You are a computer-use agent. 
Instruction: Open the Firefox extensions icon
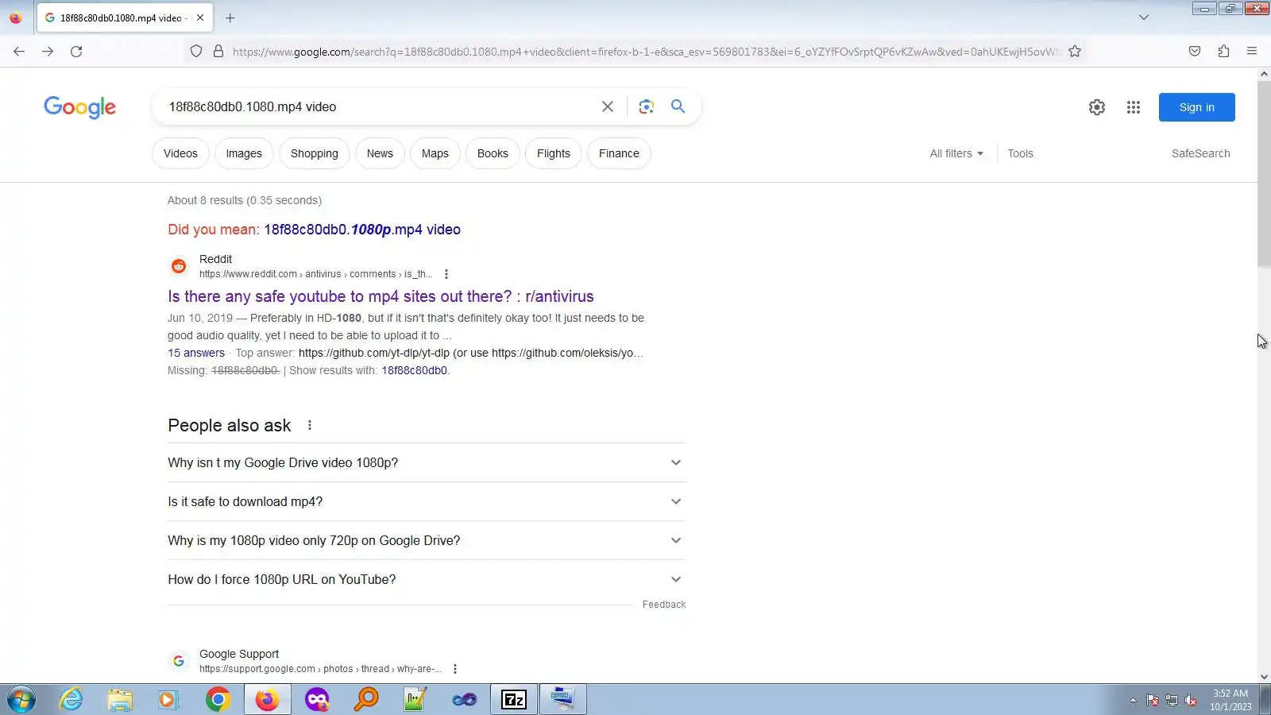[1223, 52]
